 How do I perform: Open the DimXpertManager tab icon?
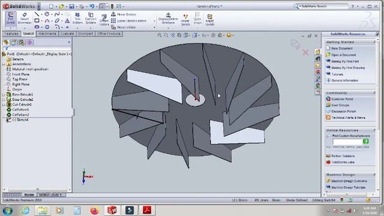(30, 43)
